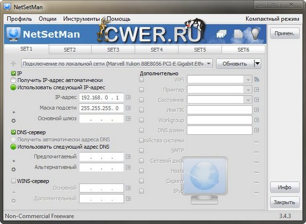Screen dimensions: 306x224
Task: Enable the WINS-сервер checkbox
Action: 13,181
